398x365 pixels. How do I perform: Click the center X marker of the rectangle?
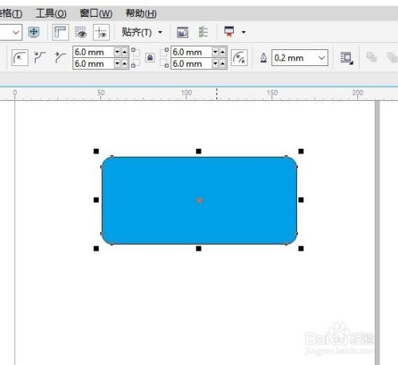pyautogui.click(x=199, y=200)
